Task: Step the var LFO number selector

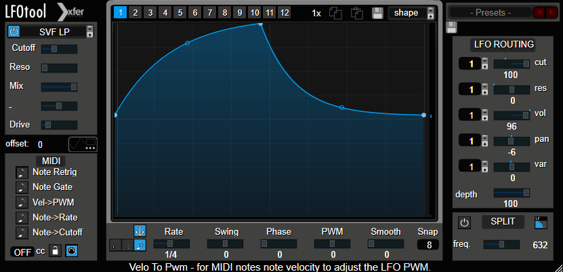Action: coord(484,167)
